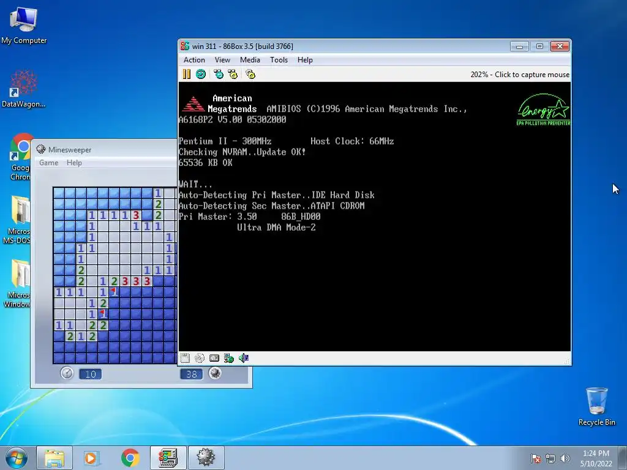Click the red 3 ending the 1 1 1 1 run
Viewport: 627px width, 470px height.
[137, 215]
